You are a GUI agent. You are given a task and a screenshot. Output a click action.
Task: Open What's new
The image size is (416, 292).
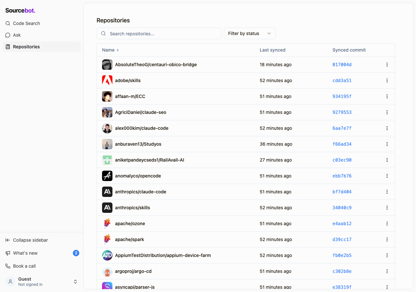[x=42, y=253]
